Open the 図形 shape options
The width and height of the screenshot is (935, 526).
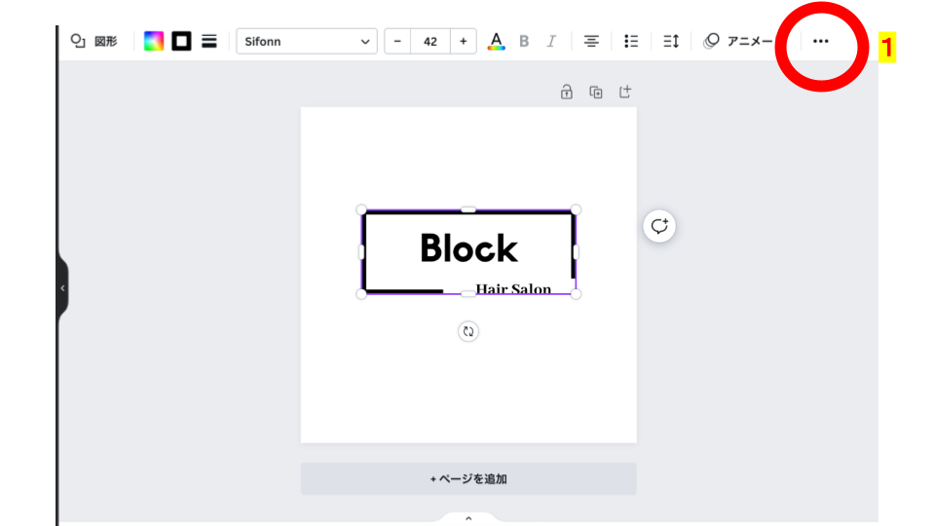[x=93, y=41]
